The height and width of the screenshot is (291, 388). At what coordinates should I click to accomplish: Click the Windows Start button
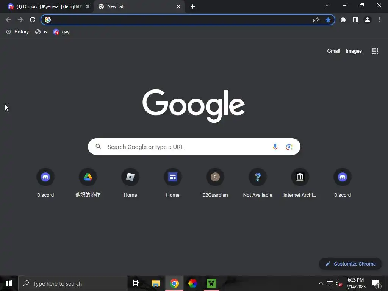(9, 283)
